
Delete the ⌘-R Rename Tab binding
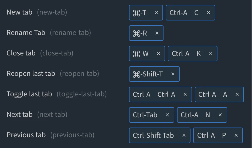[157, 33]
